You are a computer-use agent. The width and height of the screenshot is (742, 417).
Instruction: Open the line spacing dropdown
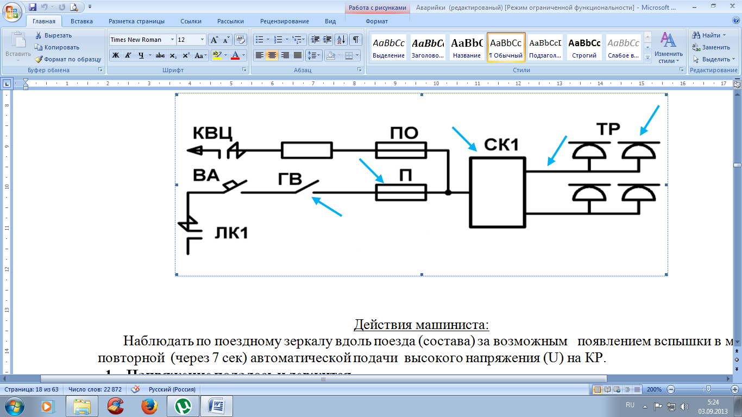coord(314,55)
